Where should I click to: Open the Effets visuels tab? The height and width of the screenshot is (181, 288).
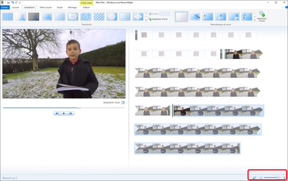[46, 7]
